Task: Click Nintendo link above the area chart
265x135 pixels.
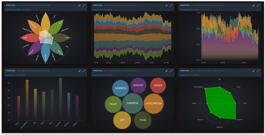Action: (185, 10)
